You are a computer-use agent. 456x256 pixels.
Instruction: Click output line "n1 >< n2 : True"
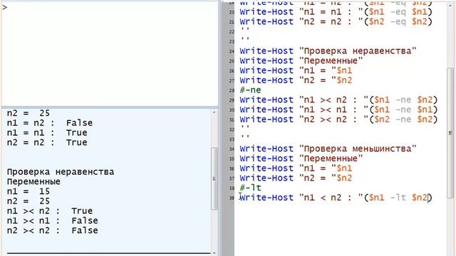point(50,211)
